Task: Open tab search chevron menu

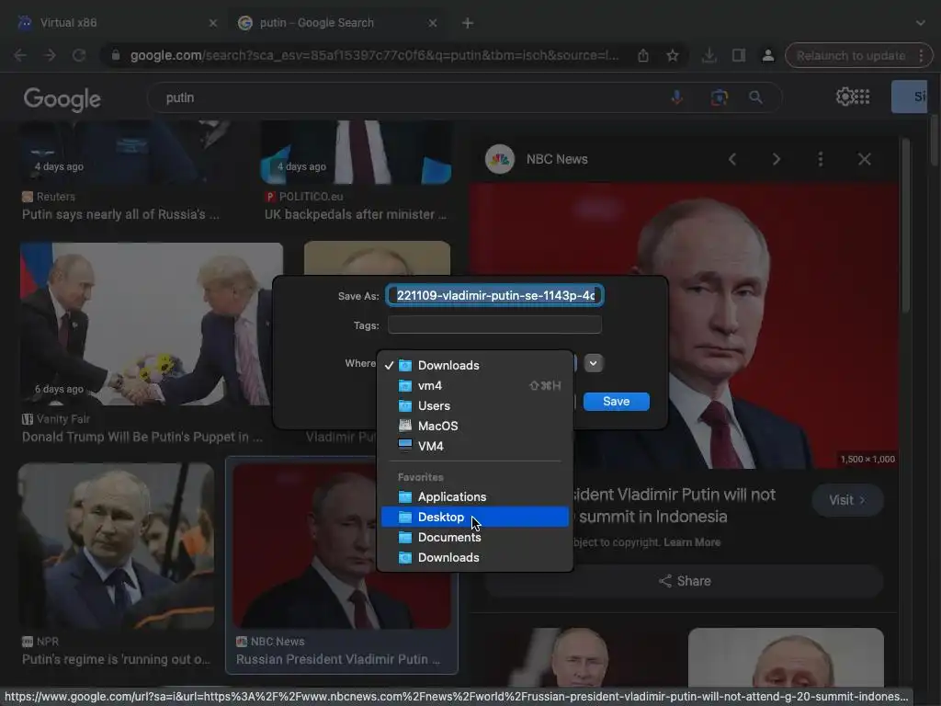Action: 920,23
